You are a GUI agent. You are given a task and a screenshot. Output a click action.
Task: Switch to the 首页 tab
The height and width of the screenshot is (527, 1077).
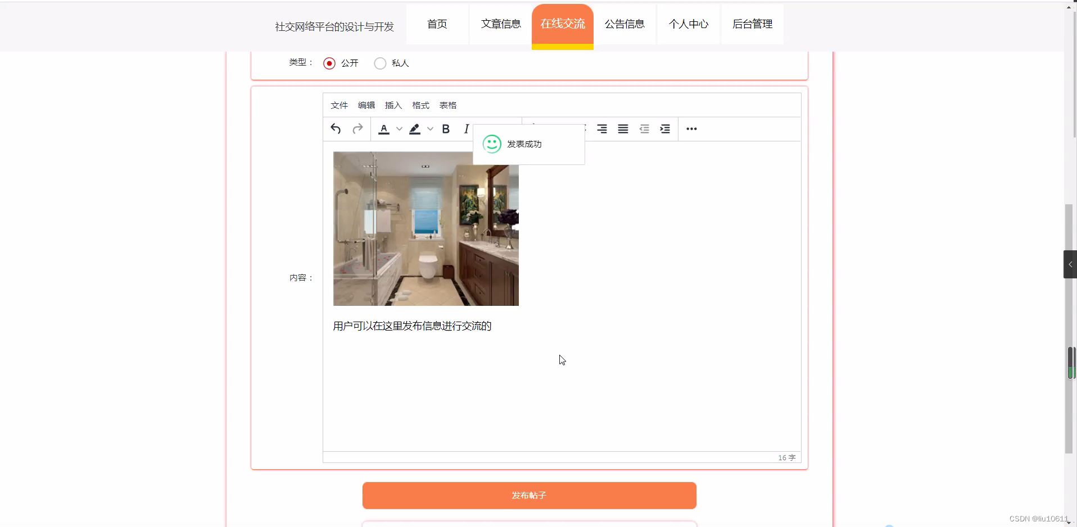(437, 24)
